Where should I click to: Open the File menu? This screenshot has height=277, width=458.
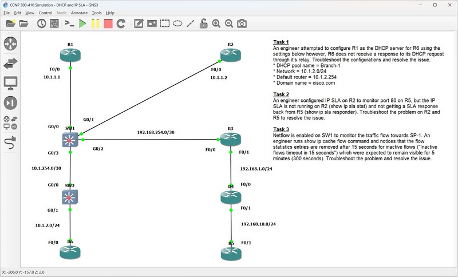click(x=6, y=13)
